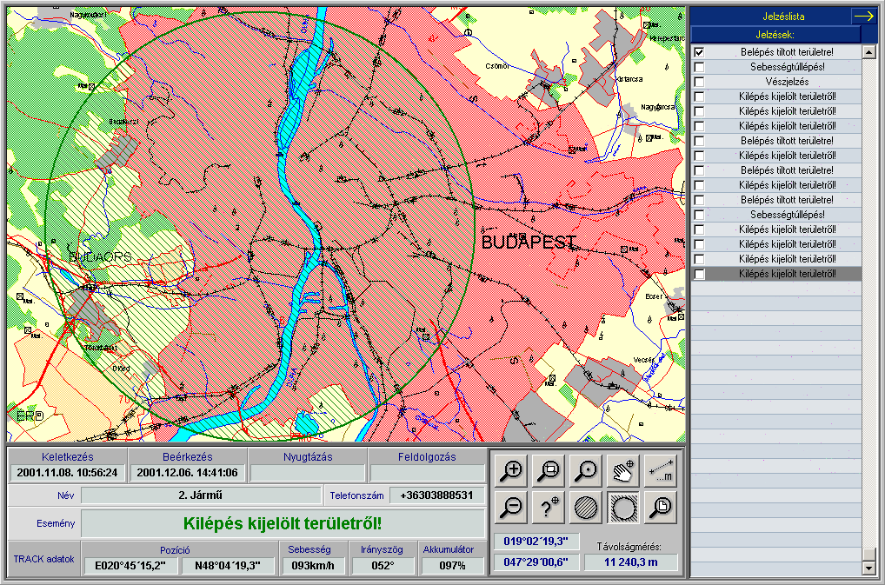
Task: Click the empty Feldolgozás field
Action: pos(427,473)
